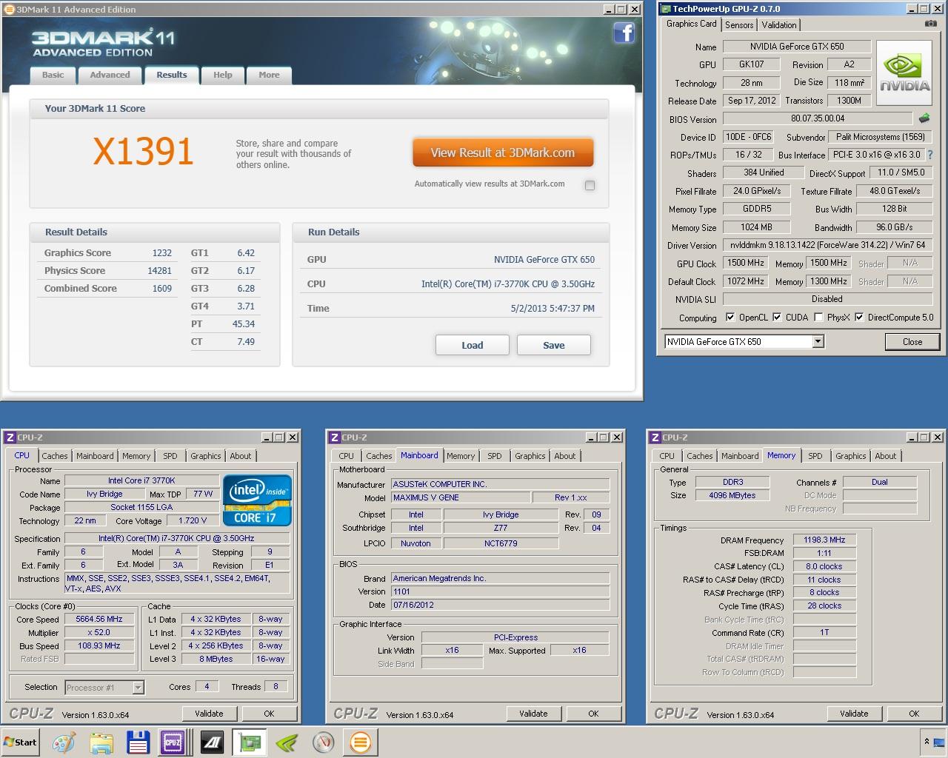Viewport: 948px width, 758px height.
Task: Click the Bus Interface question mark icon
Action: (930, 155)
